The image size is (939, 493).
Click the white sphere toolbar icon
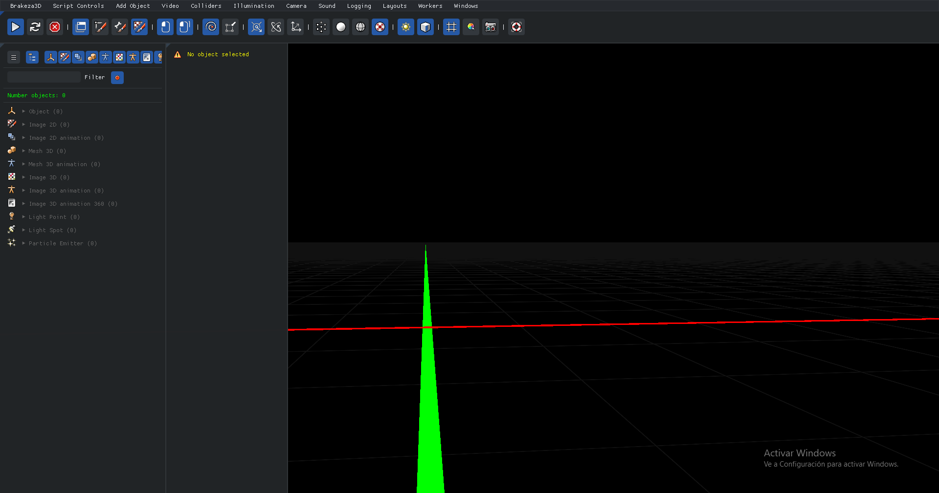341,27
